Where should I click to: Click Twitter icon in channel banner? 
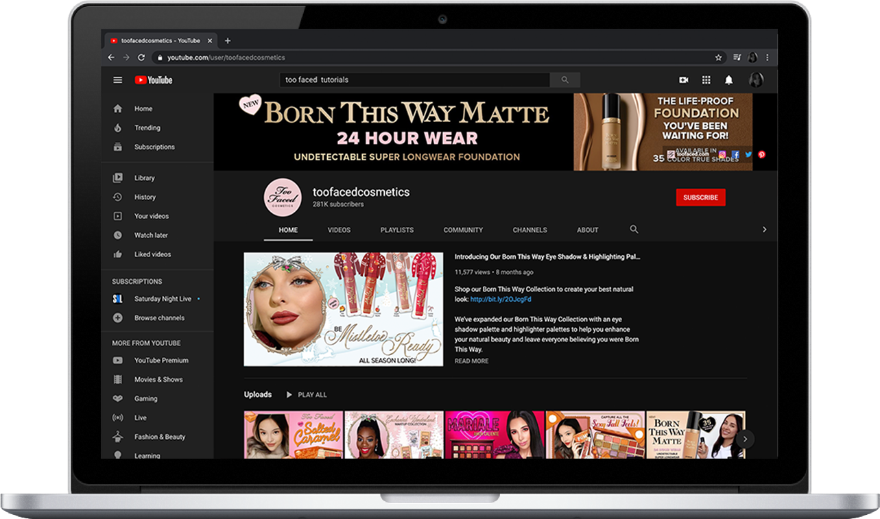(x=748, y=155)
